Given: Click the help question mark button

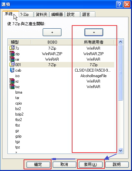Looking at the screenshot, I should coord(119,5).
